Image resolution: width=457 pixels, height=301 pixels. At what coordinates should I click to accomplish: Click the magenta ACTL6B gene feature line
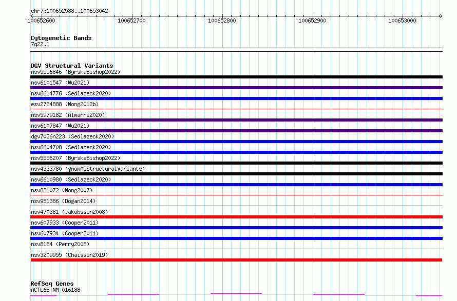236,294
